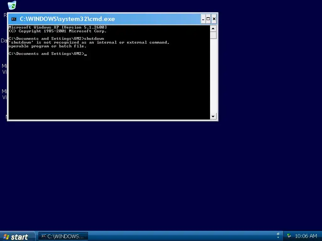Select the C:\WINDOWS taskbar button
Image resolution: width=322 pixels, height=241 pixels.
(63, 236)
